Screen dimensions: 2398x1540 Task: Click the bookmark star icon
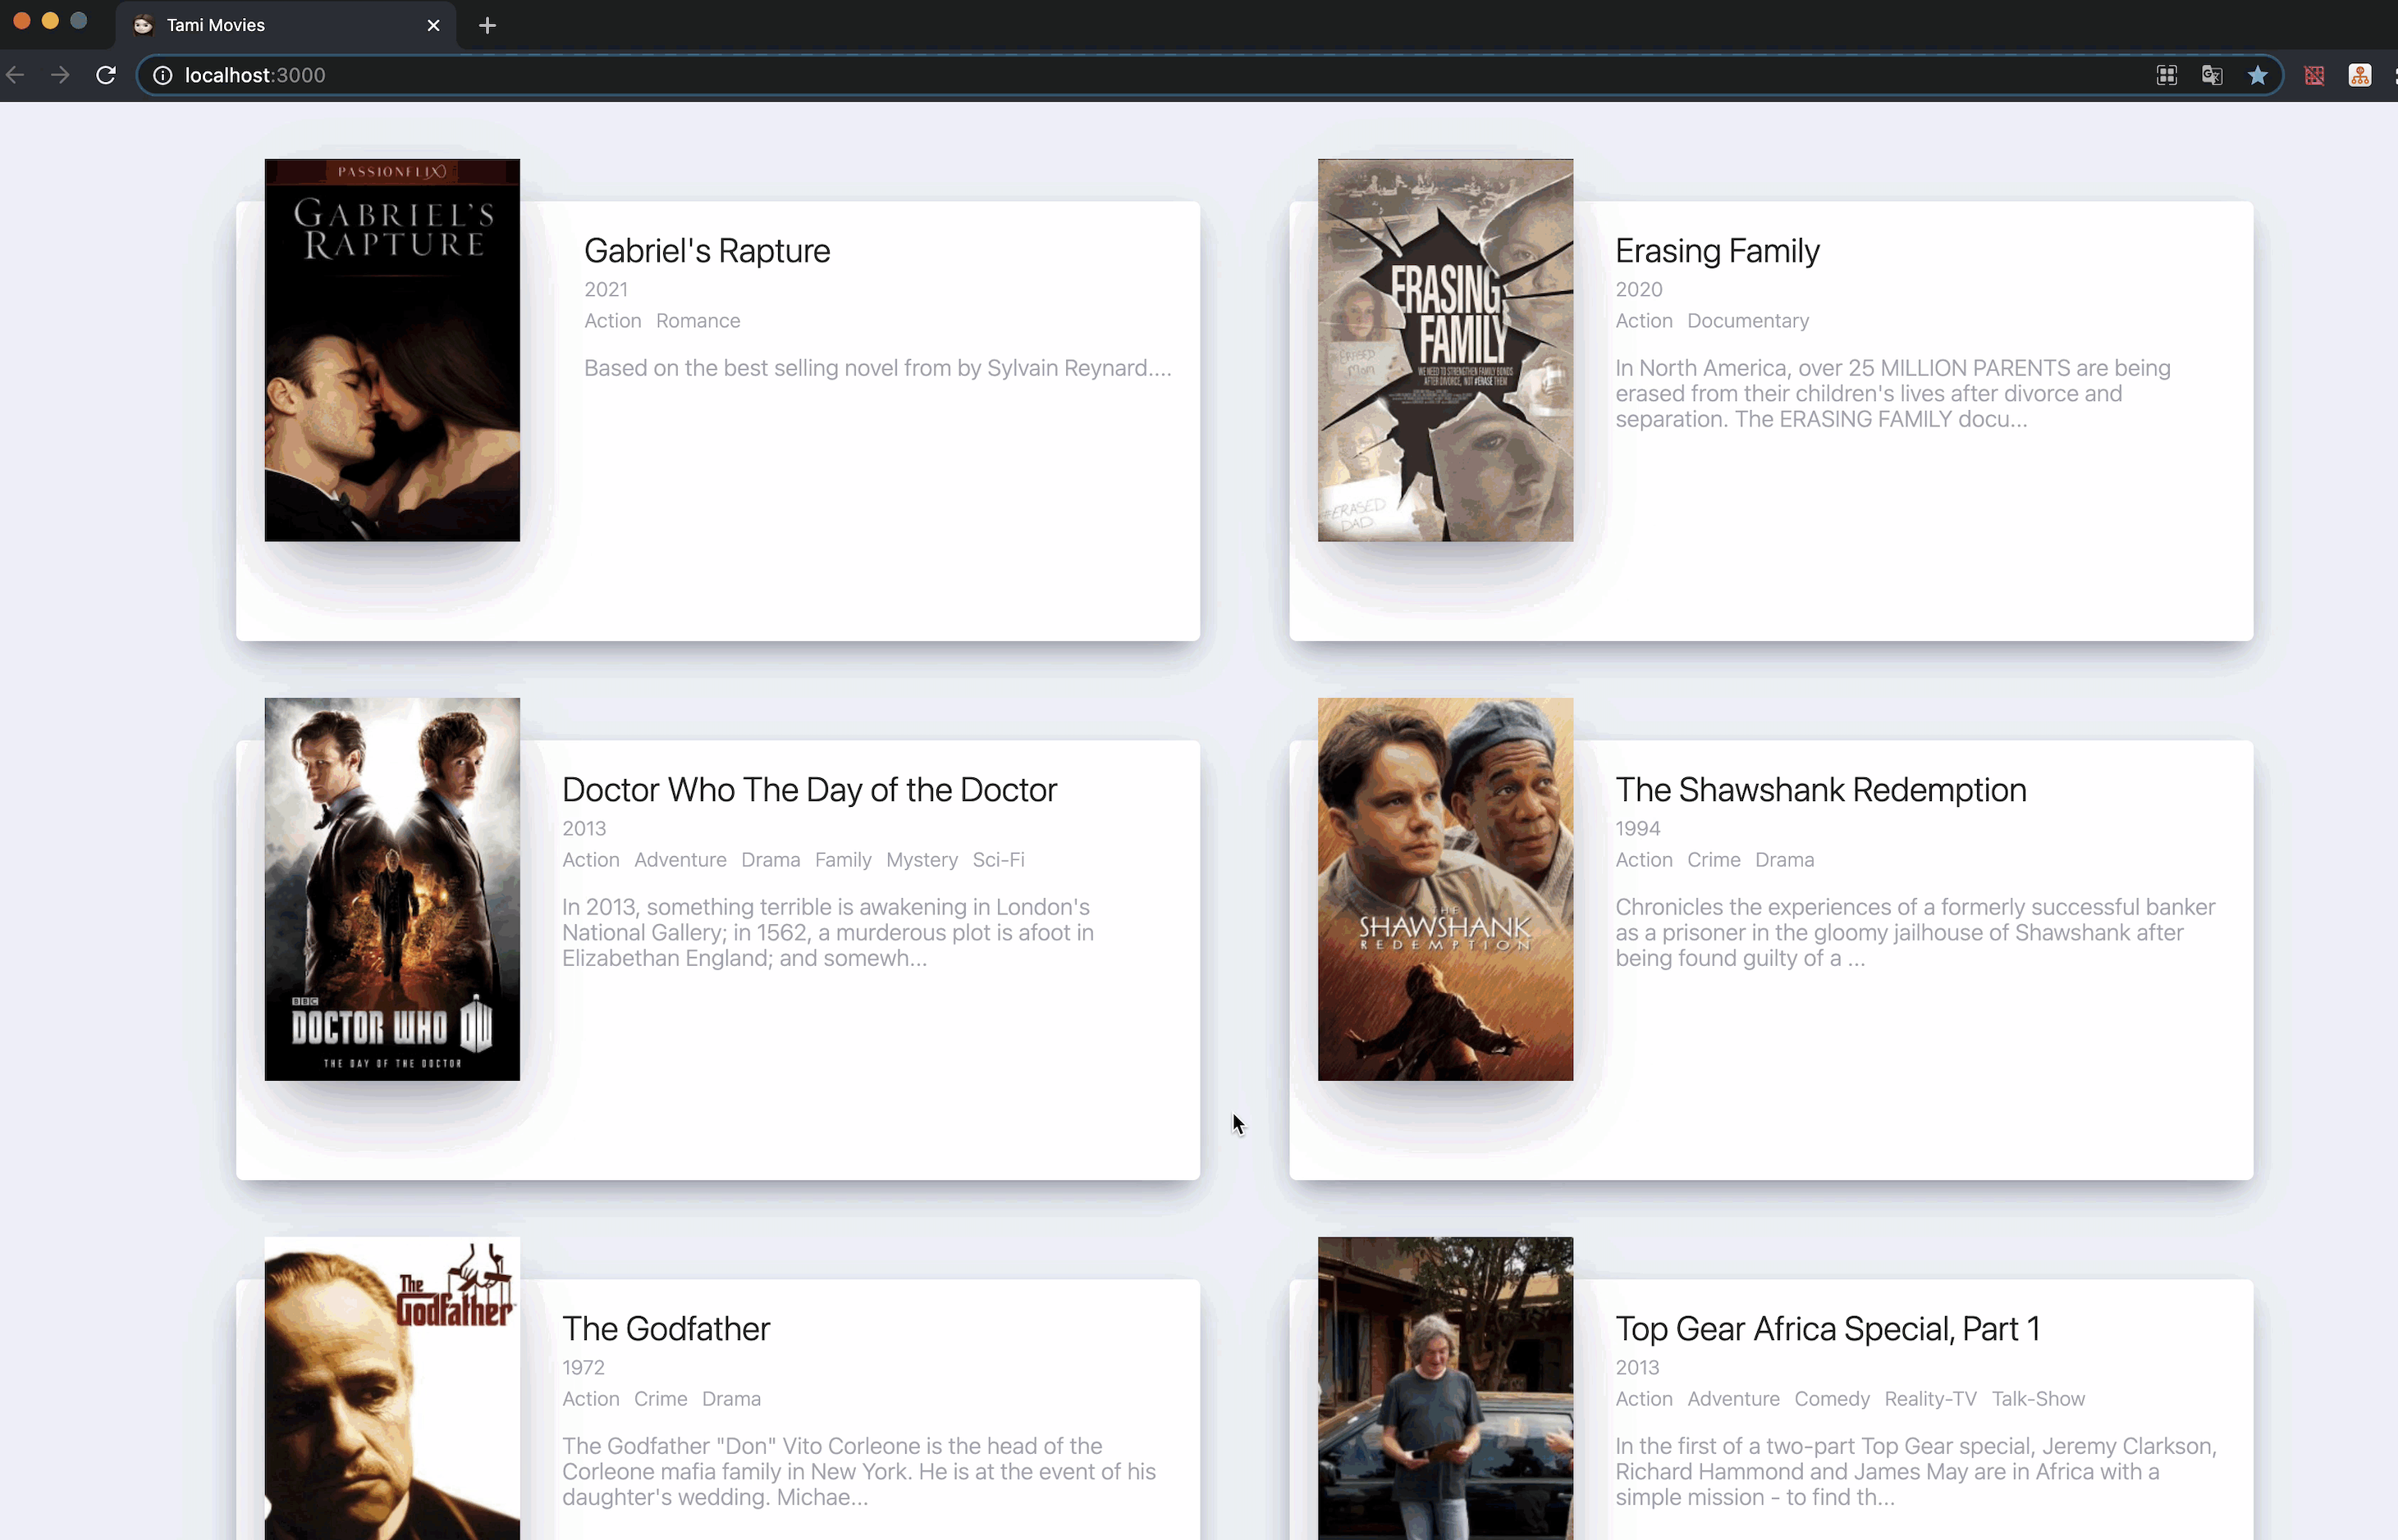pyautogui.click(x=2257, y=75)
